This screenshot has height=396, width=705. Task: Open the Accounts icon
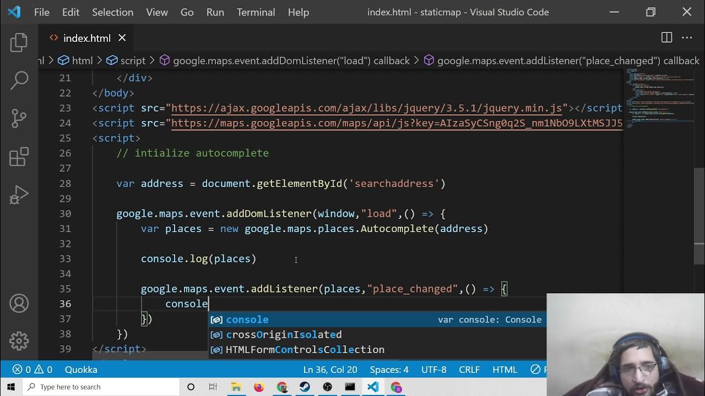[19, 304]
